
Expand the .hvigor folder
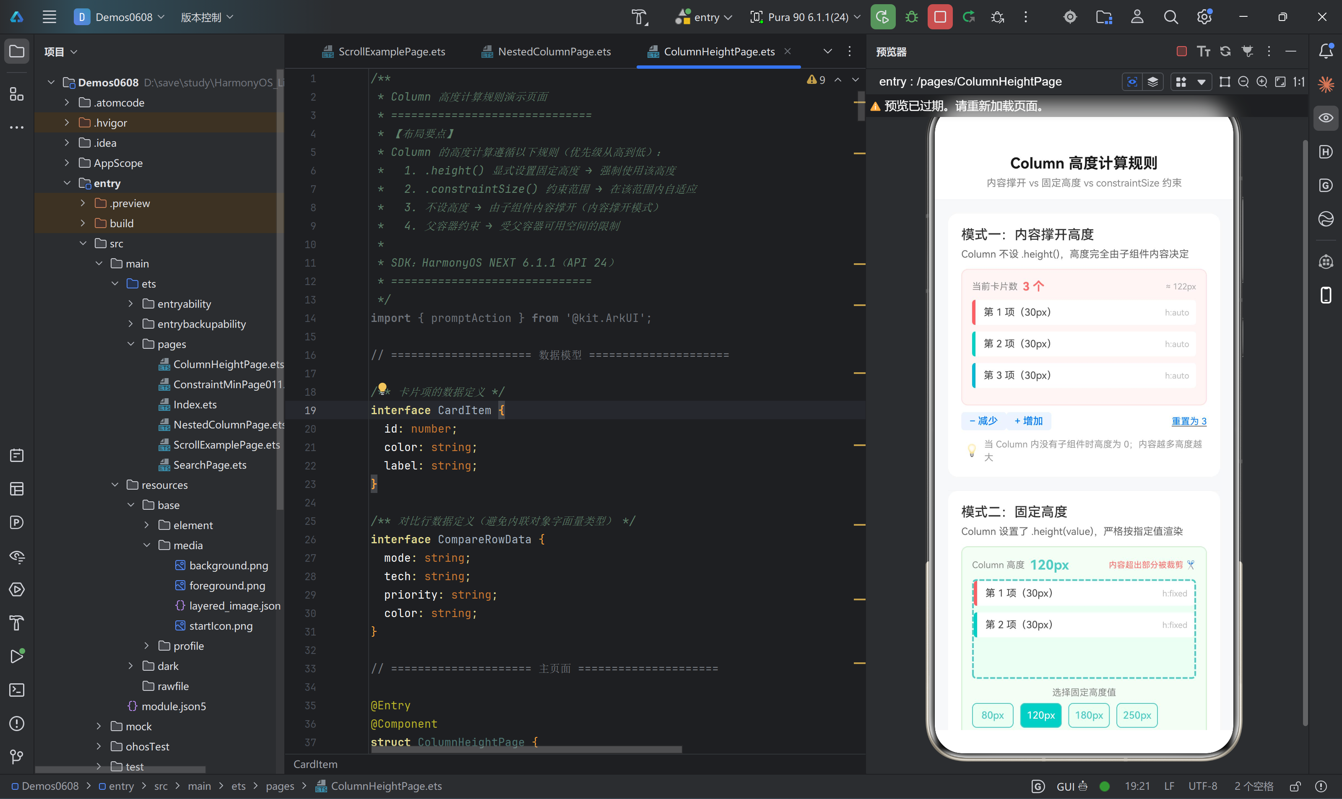coord(67,123)
